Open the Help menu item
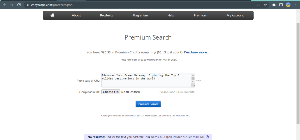Screen dimensions: 300x140 tap(171, 16)
